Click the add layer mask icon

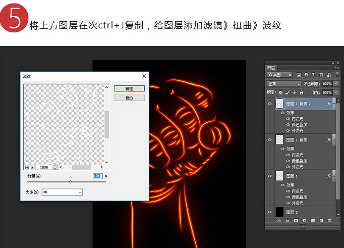tap(296, 221)
